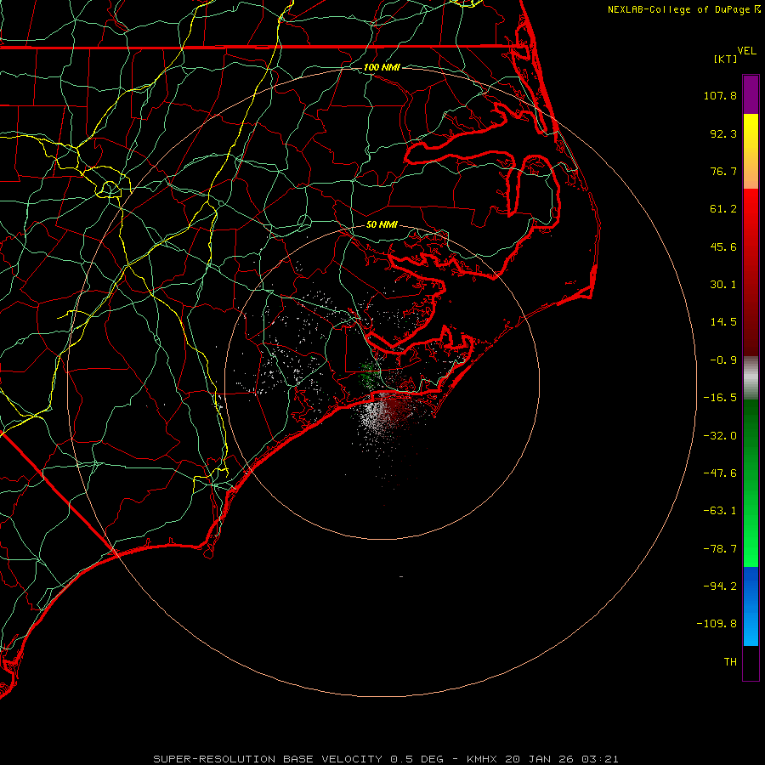The image size is (765, 765).
Task: Click the -78.7 legend value
Action: tap(720, 549)
